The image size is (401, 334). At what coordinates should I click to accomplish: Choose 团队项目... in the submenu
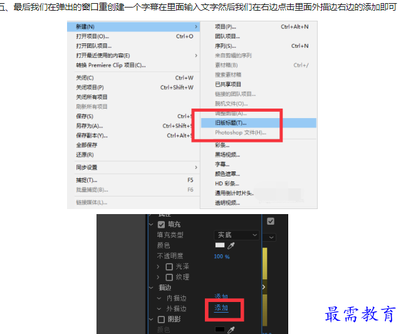[259, 36]
